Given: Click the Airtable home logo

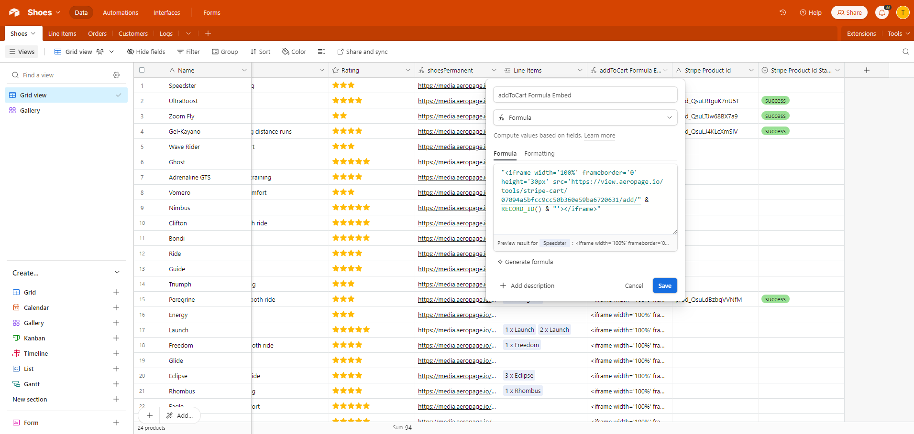Looking at the screenshot, I should (14, 12).
